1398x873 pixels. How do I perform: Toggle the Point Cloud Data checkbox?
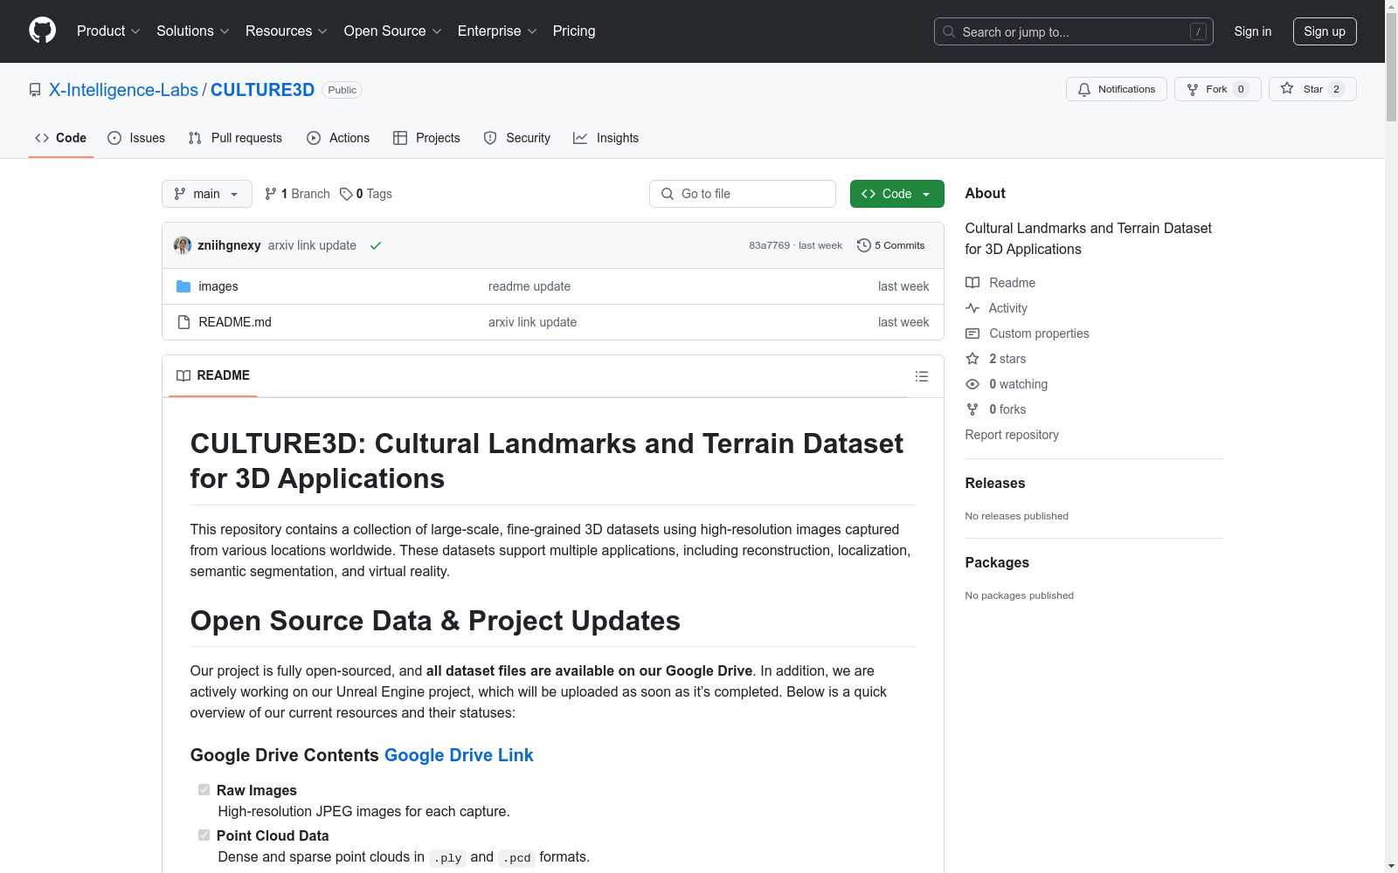(204, 835)
